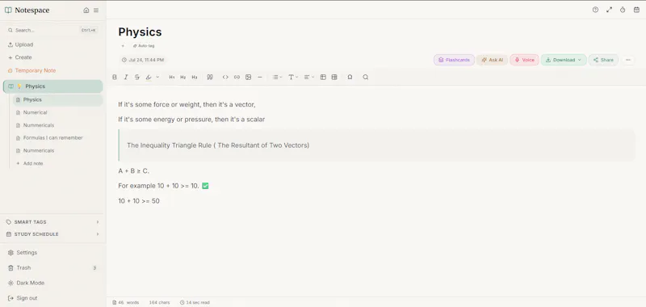This screenshot has width=646, height=307.
Task: Start Voice recording
Action: click(524, 60)
